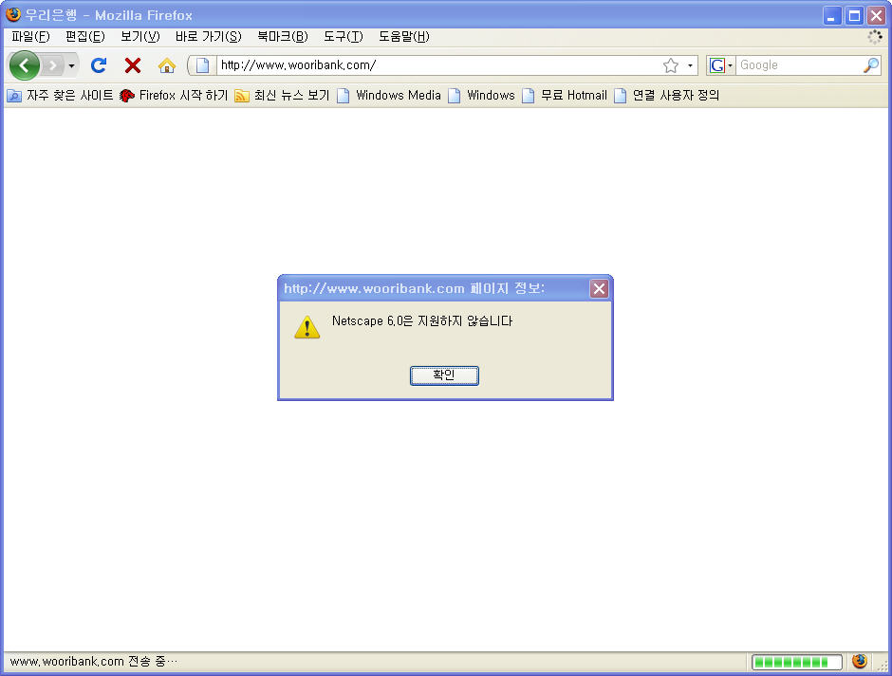
Task: Click the green Back navigation button
Action: [25, 65]
